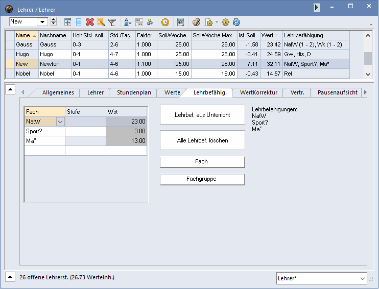This screenshot has height=289, width=379.
Task: Switch to the Lehrer tab
Action: [x=96, y=92]
